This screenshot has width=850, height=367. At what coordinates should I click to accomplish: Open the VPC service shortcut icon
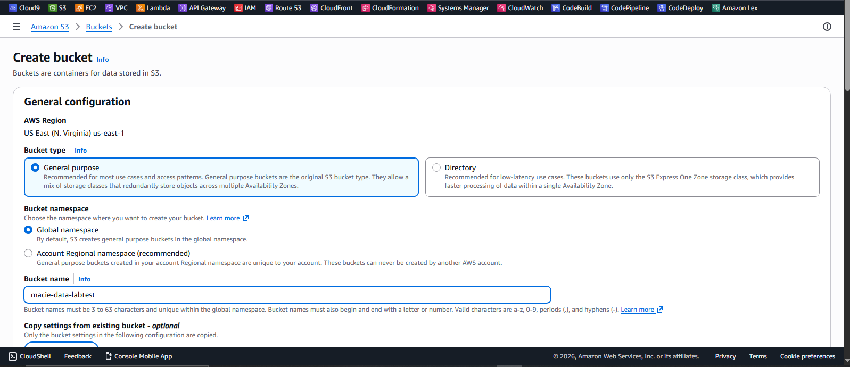pyautogui.click(x=109, y=8)
